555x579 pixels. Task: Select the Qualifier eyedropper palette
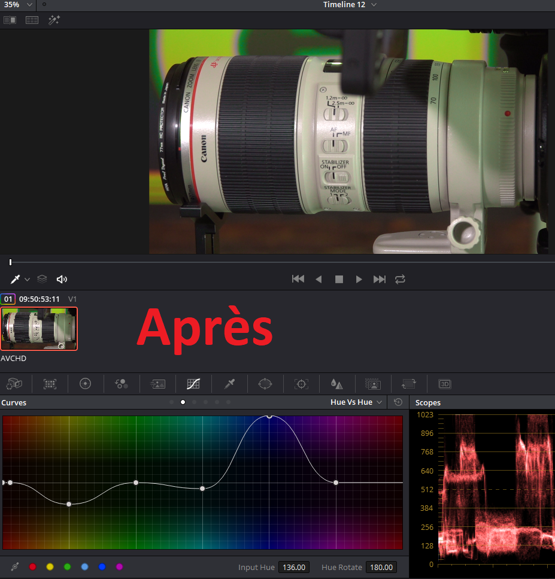coord(229,384)
